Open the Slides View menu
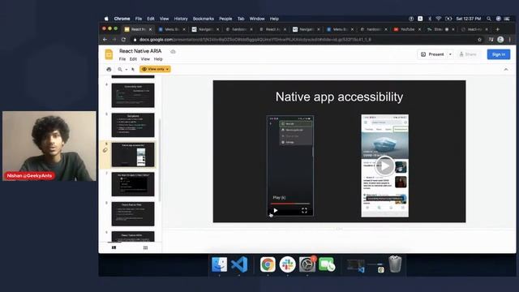 [145, 59]
